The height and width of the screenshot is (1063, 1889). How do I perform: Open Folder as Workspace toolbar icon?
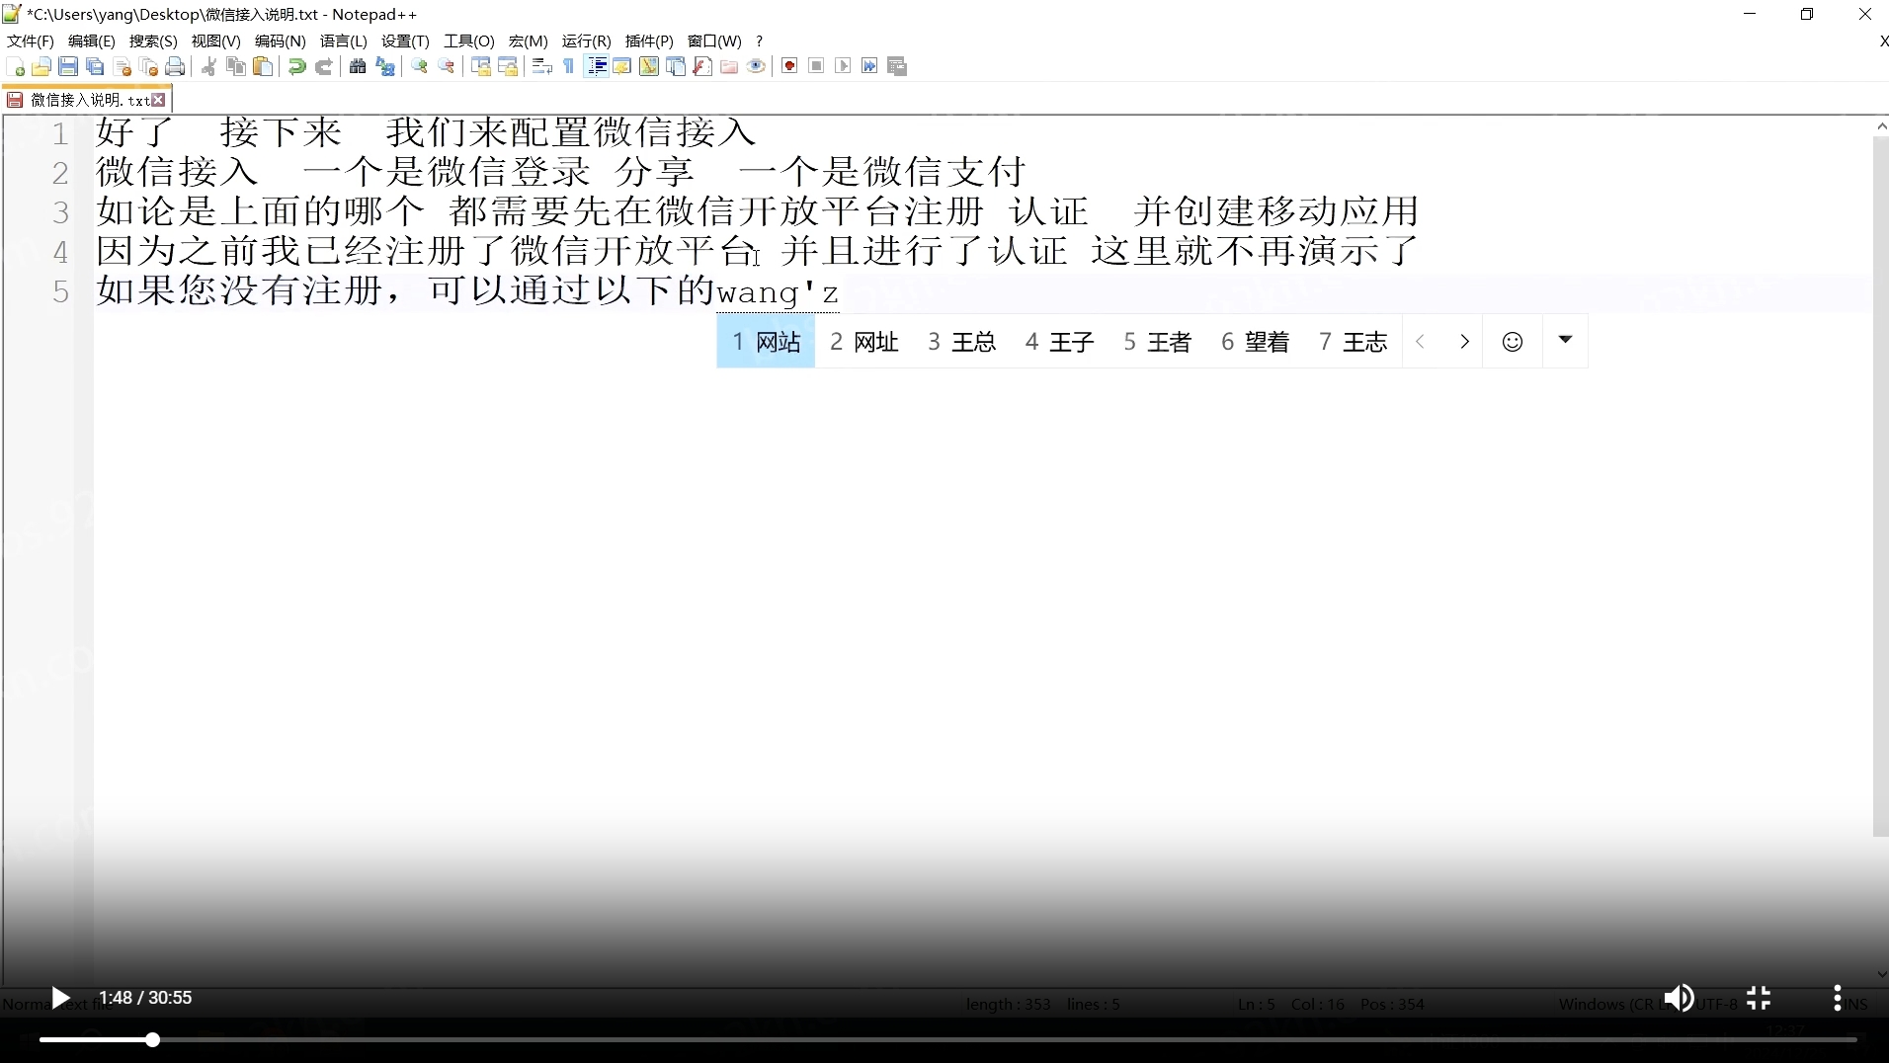[x=729, y=66]
